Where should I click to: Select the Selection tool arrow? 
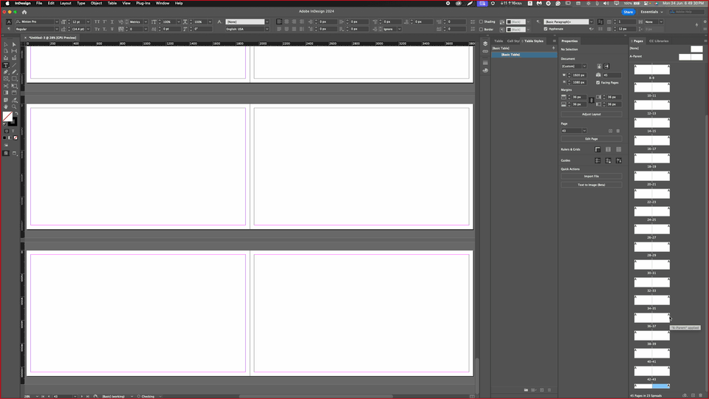pos(6,44)
